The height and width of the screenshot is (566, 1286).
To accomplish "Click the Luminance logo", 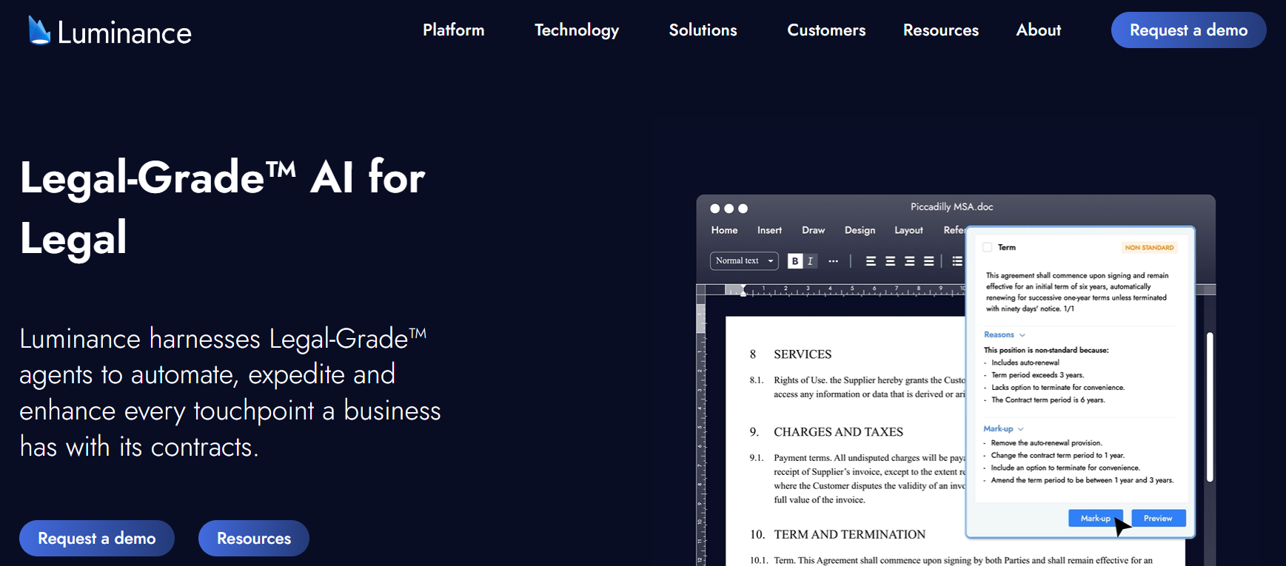I will (x=110, y=32).
